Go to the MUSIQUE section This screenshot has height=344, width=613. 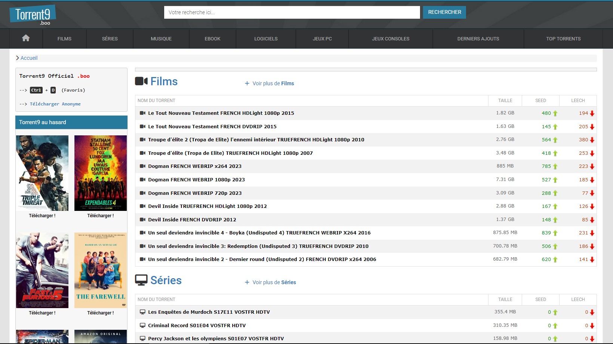161,39
